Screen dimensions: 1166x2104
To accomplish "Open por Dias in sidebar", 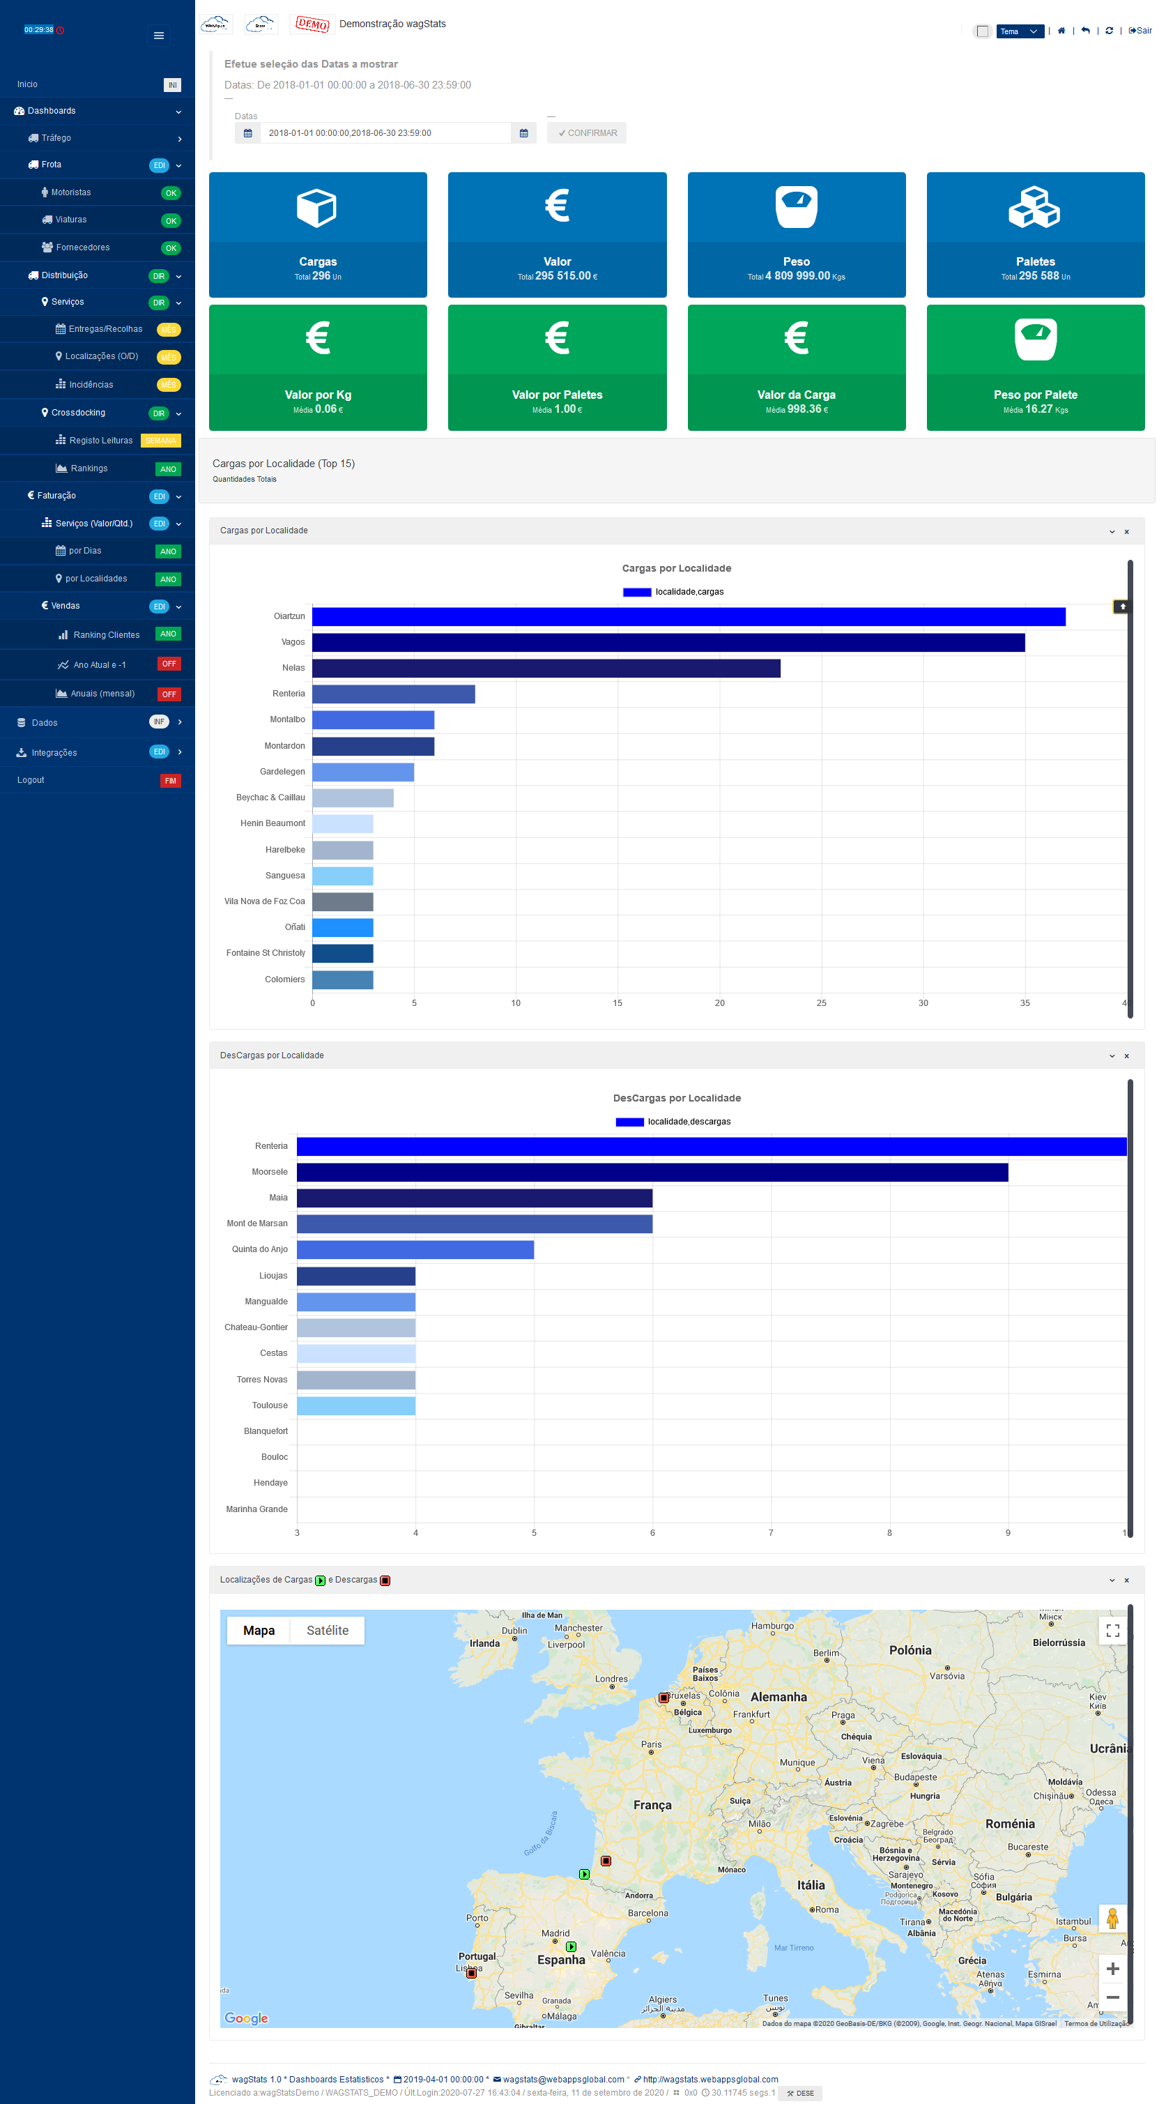I will click(x=97, y=551).
